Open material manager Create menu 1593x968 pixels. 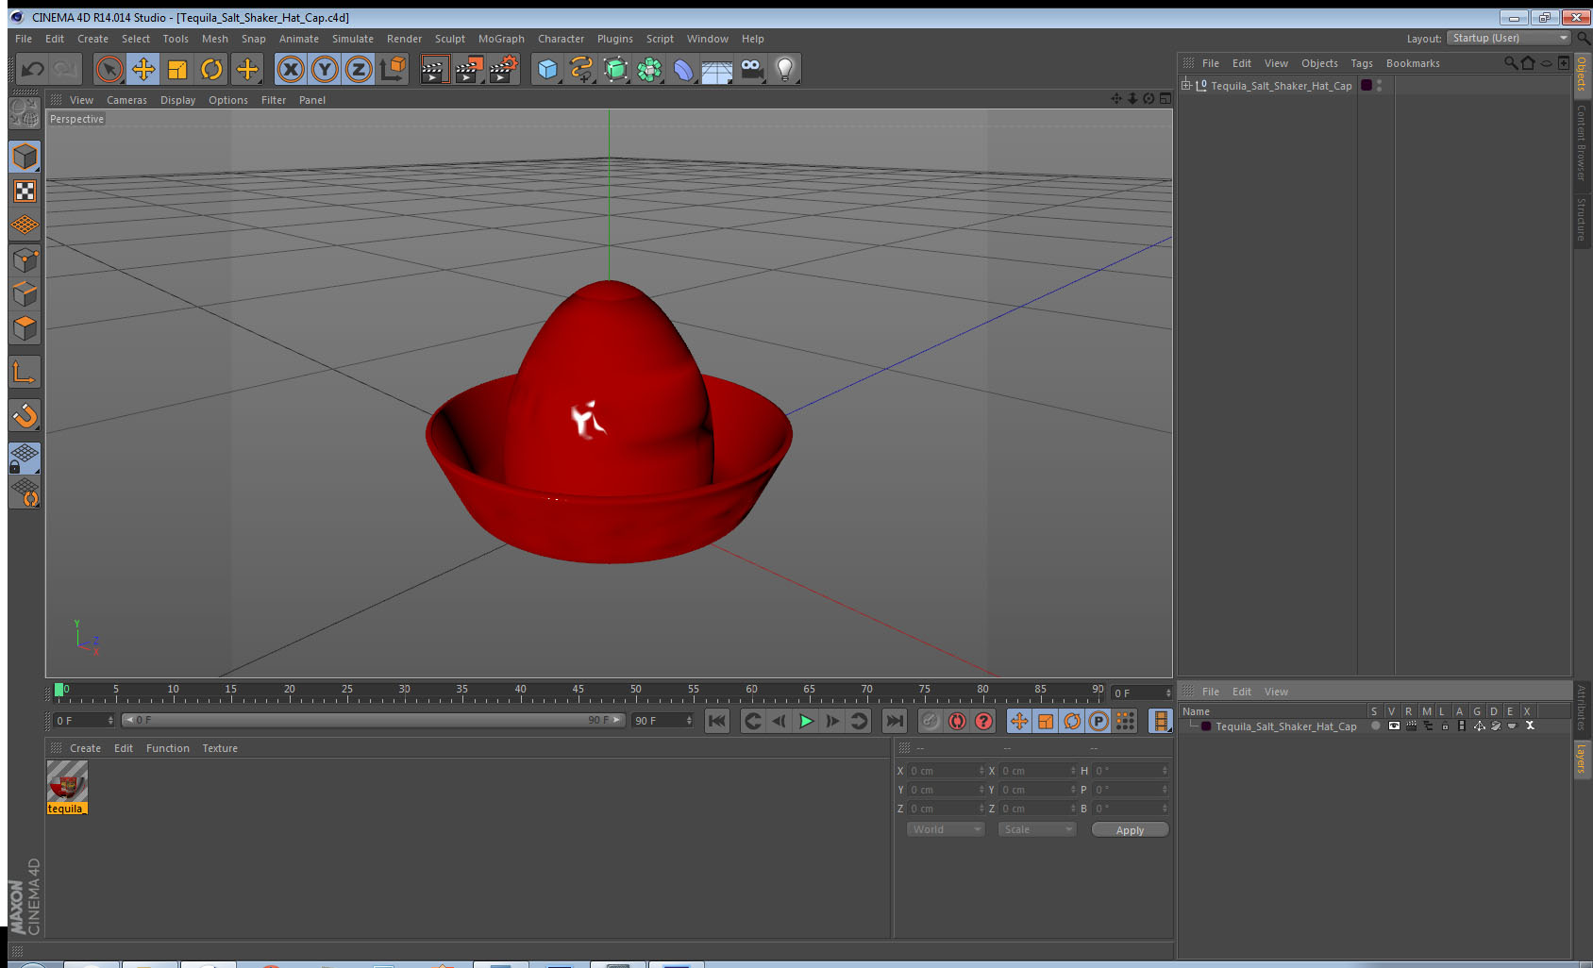(85, 748)
